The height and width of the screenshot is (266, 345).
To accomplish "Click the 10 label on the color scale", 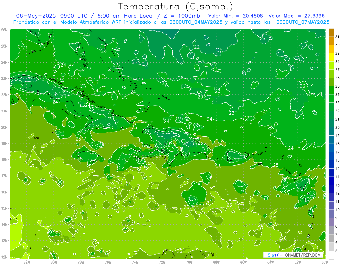I will (338, 210).
